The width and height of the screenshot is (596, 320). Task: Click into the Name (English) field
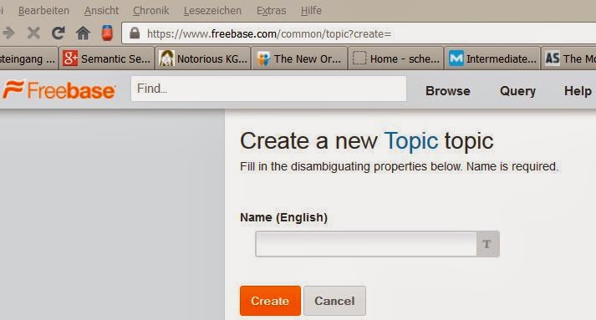pos(366,244)
